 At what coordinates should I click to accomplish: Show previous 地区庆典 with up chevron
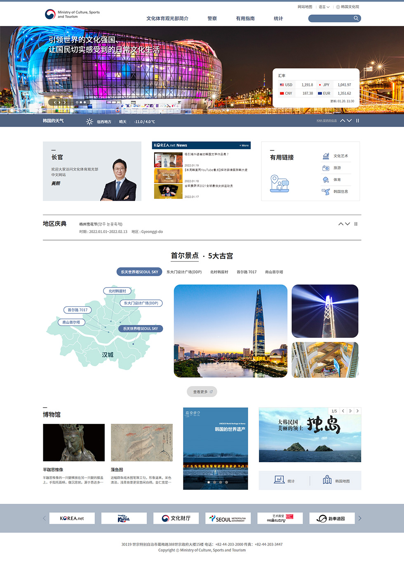[341, 224]
